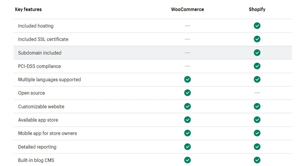Click the PCI-DSS compliance label

coord(39,66)
